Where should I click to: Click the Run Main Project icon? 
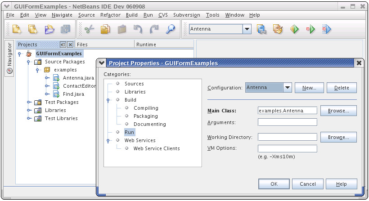pos(294,29)
